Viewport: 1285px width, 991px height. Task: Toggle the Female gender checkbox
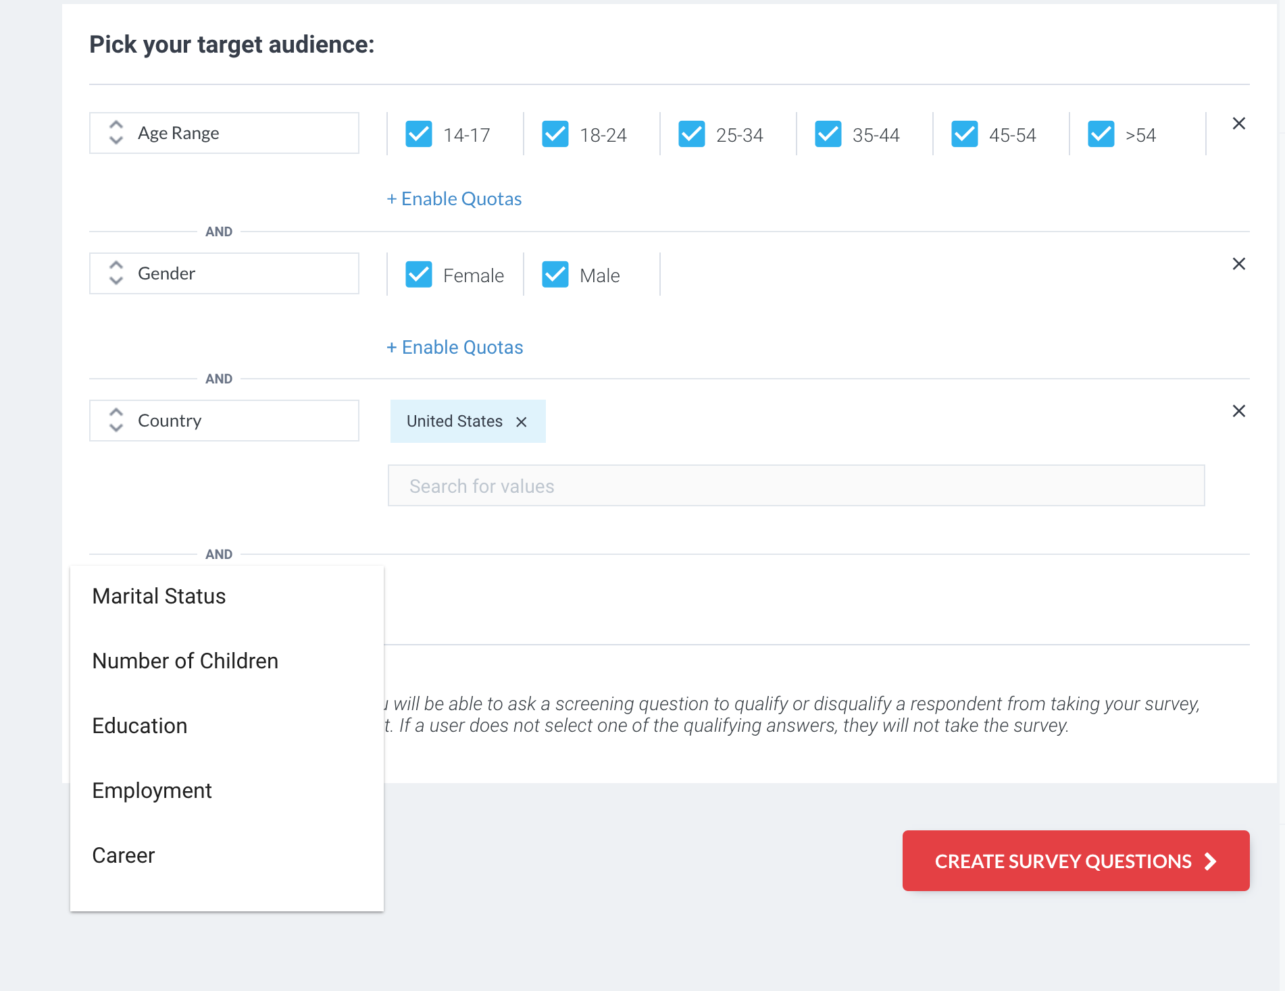[419, 274]
